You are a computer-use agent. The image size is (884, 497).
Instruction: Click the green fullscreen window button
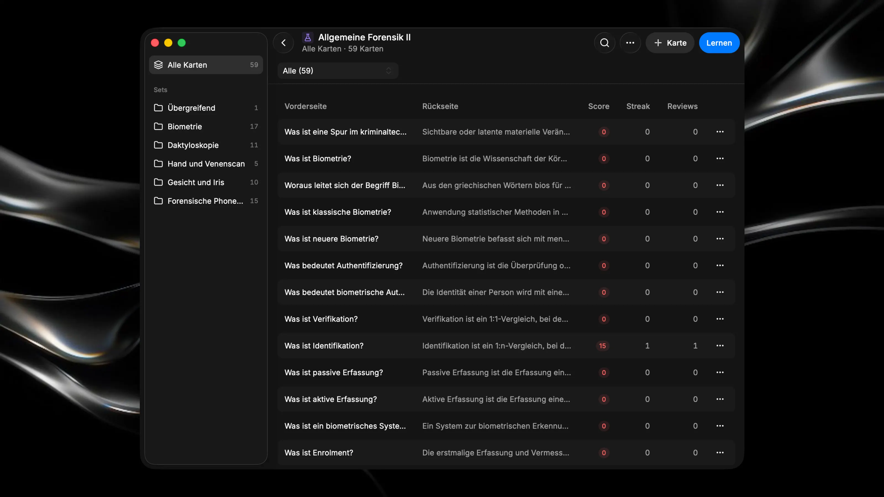click(x=181, y=43)
